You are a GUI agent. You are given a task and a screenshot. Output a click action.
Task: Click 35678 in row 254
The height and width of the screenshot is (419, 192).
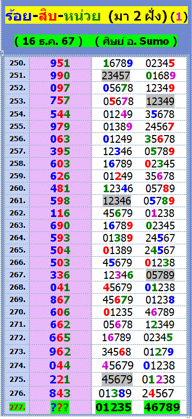tap(160, 114)
